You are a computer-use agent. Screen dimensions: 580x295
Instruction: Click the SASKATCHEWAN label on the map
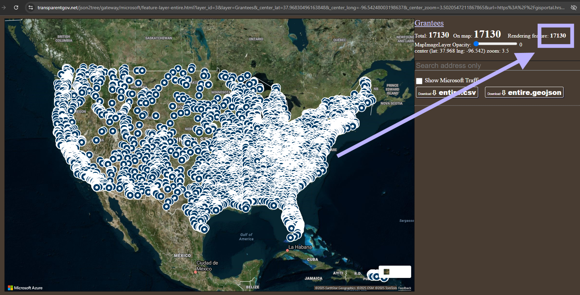click(x=159, y=38)
